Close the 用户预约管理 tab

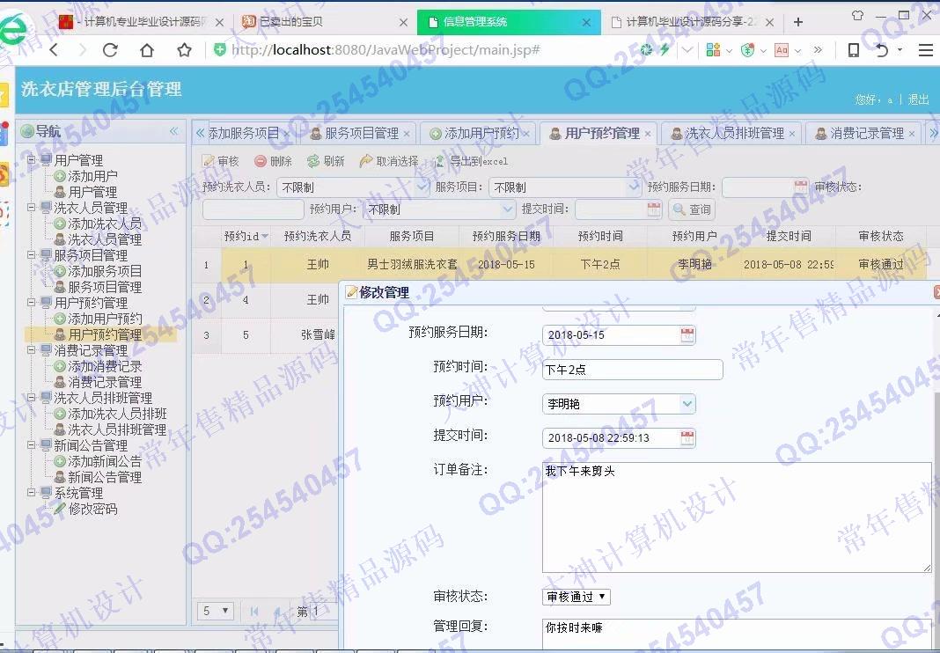point(648,134)
